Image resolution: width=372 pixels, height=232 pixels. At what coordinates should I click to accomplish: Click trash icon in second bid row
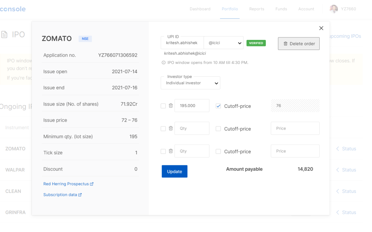tap(170, 128)
